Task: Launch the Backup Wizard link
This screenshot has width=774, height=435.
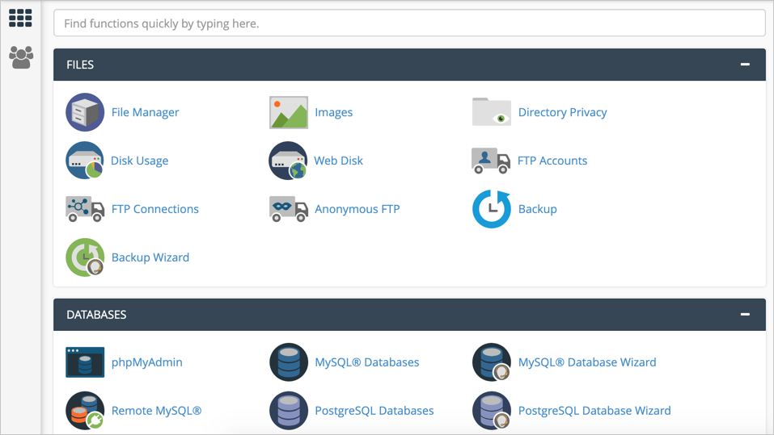Action: coord(150,257)
